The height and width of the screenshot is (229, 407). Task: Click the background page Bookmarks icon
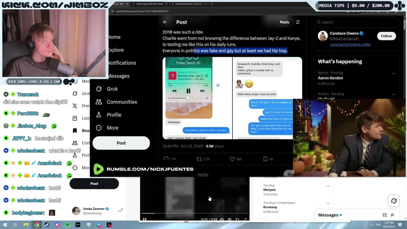pyautogui.click(x=75, y=131)
